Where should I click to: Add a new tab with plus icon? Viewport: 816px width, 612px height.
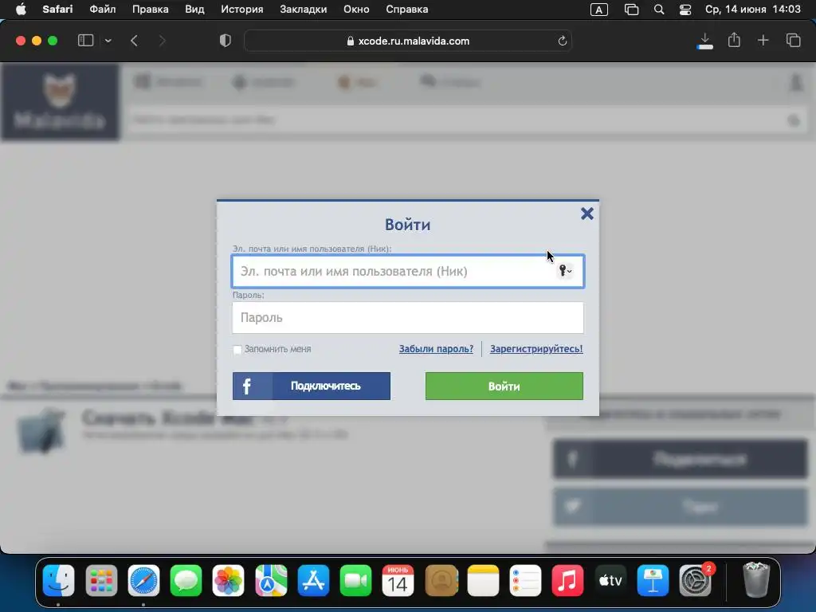pos(763,41)
